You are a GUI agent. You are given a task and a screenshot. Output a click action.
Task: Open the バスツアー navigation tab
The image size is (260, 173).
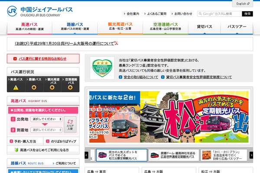pyautogui.click(x=237, y=27)
